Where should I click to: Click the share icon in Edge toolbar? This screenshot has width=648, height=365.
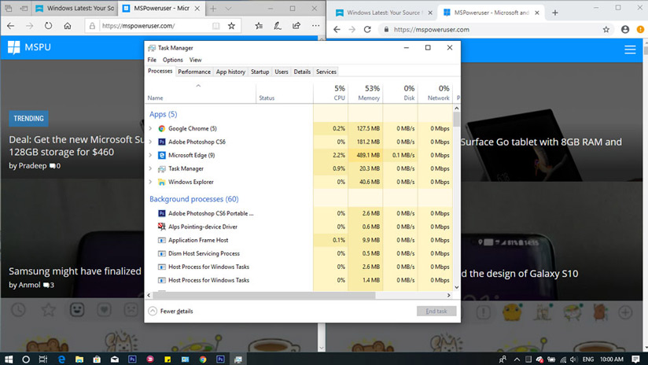(296, 26)
